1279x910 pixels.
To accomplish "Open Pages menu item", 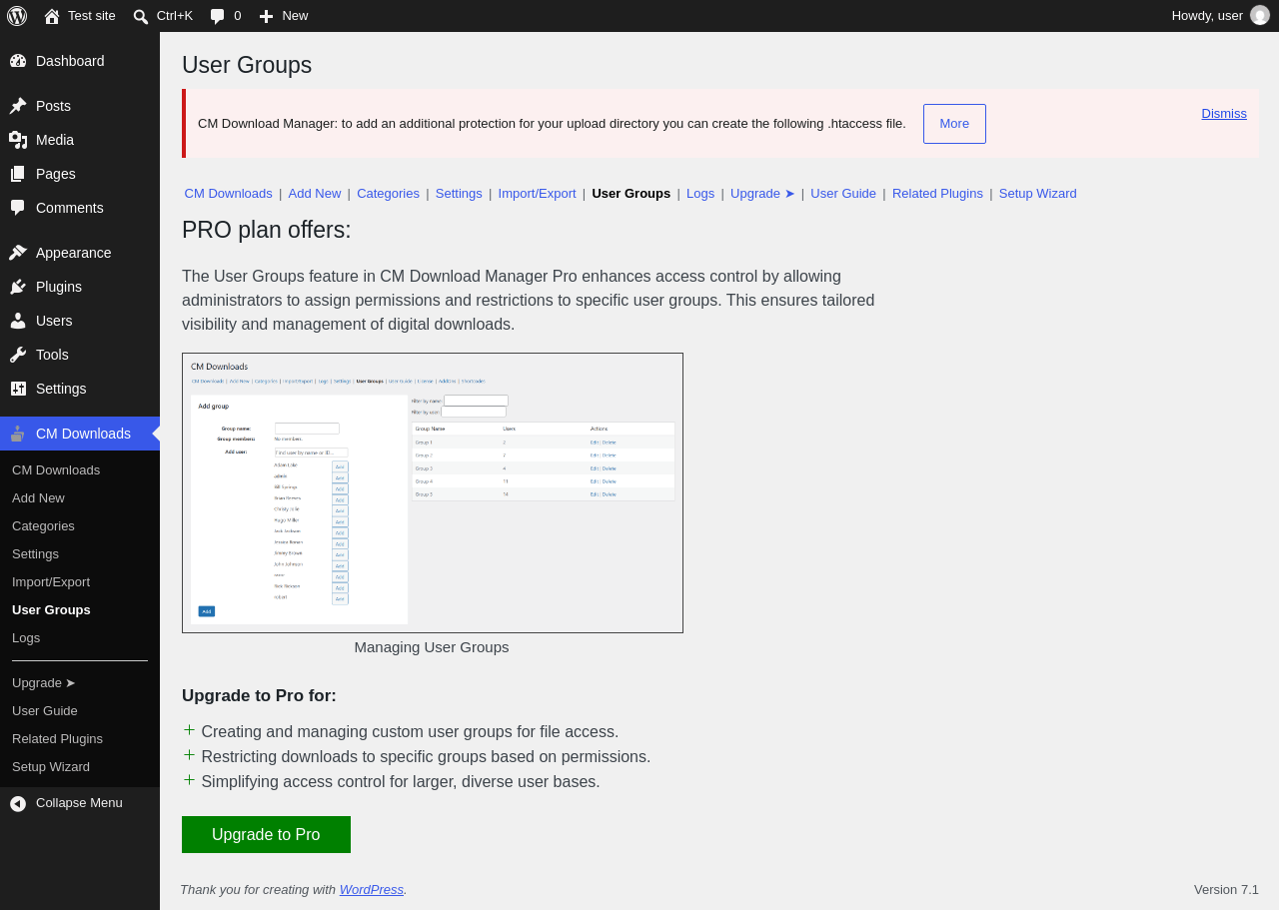I will point(80,174).
